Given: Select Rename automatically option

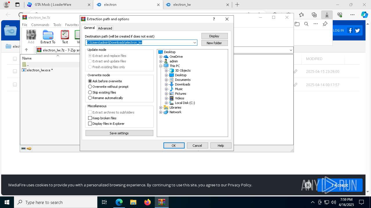Looking at the screenshot, I should [x=106, y=98].
